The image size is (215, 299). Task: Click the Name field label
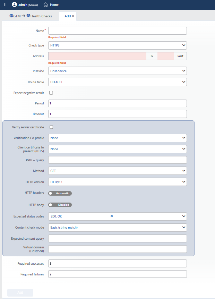pos(40,31)
